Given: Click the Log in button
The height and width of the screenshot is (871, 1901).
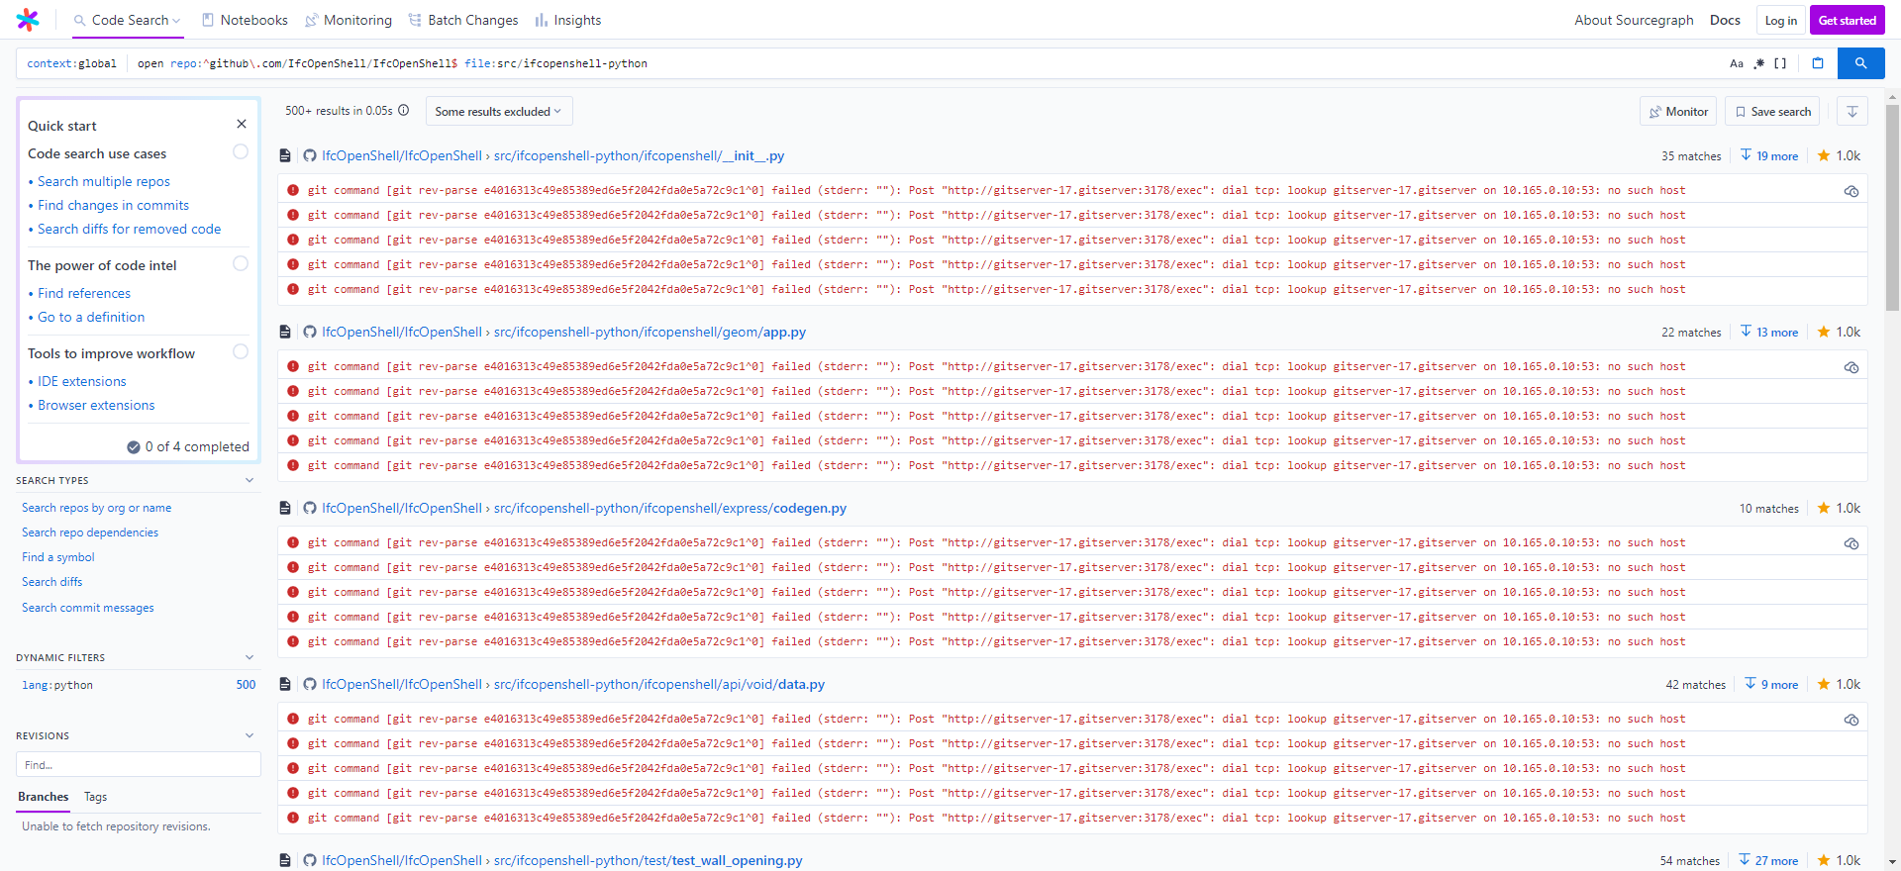Looking at the screenshot, I should 1780,20.
